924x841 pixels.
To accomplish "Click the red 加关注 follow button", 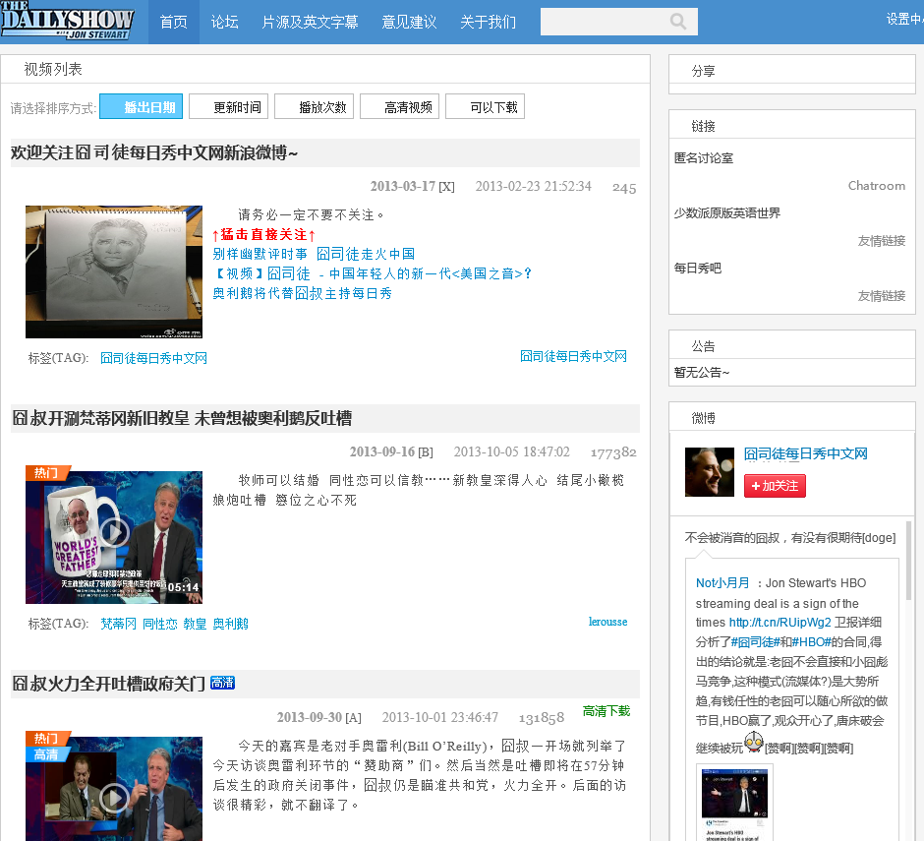I will coord(775,486).
